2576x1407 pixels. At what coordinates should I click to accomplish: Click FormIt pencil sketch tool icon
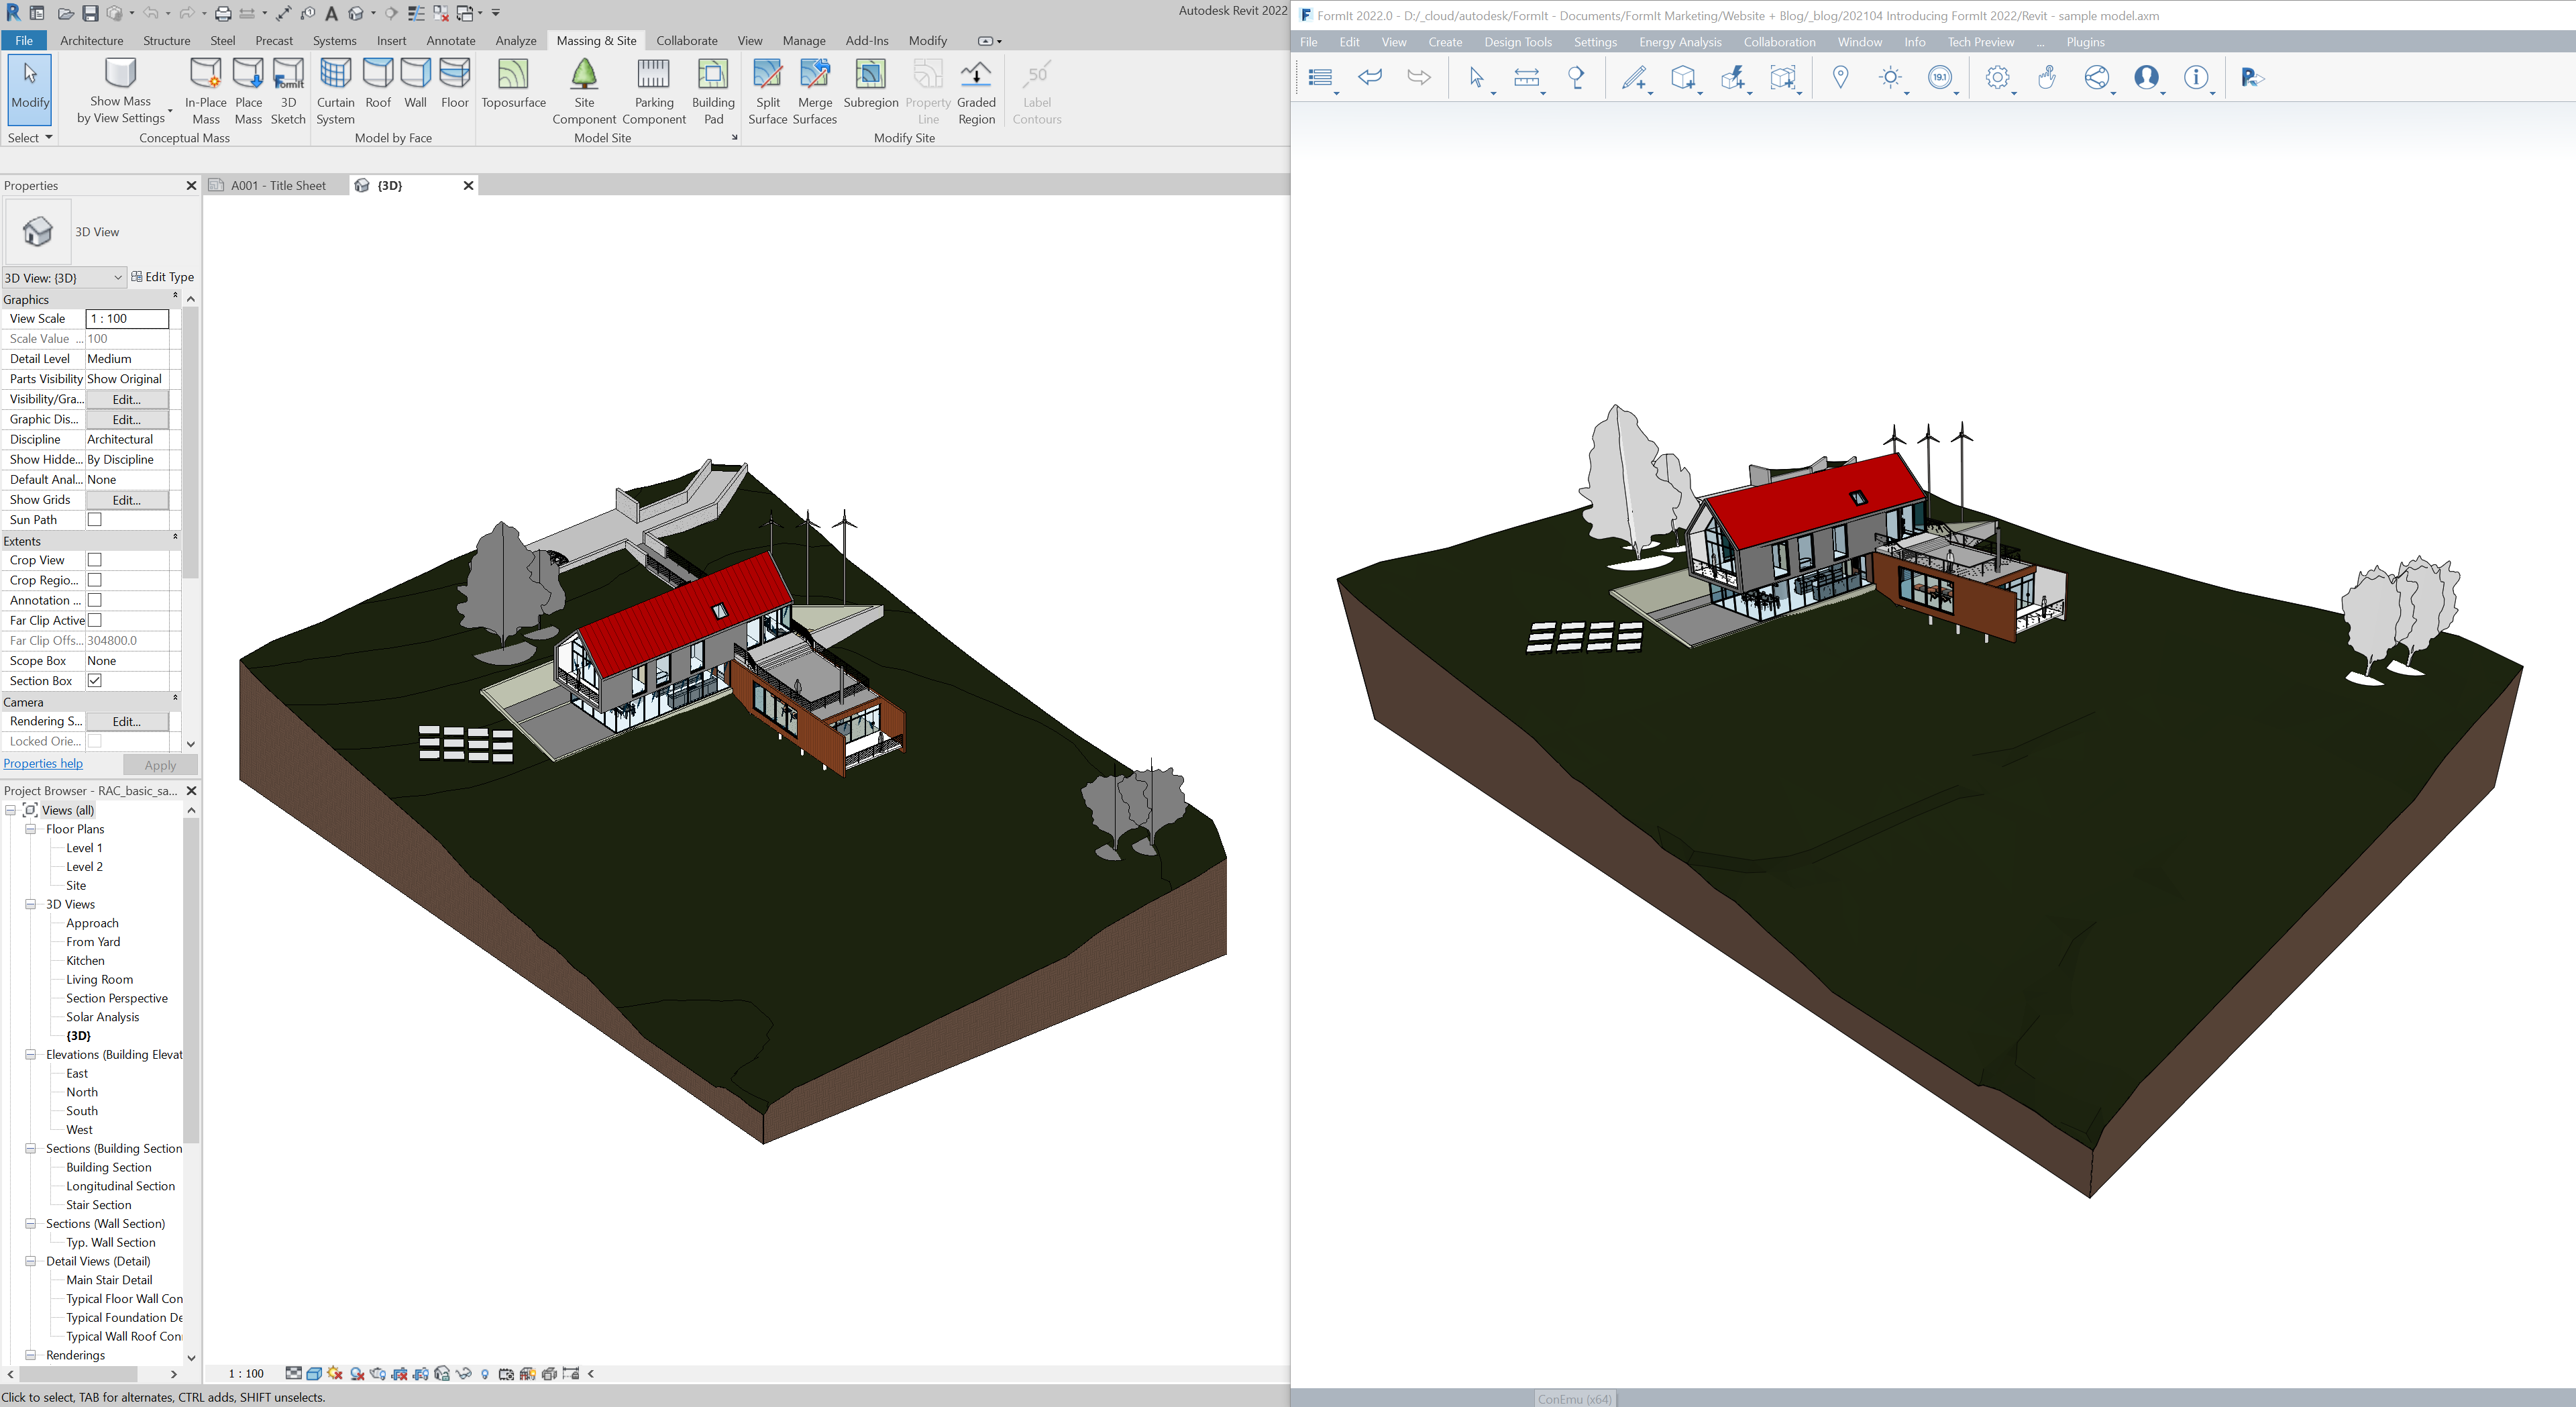coord(1634,77)
